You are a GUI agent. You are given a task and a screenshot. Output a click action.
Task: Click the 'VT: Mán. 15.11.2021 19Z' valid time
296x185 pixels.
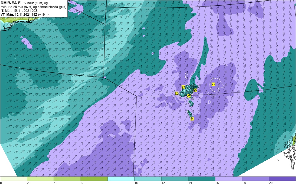coord(19,14)
